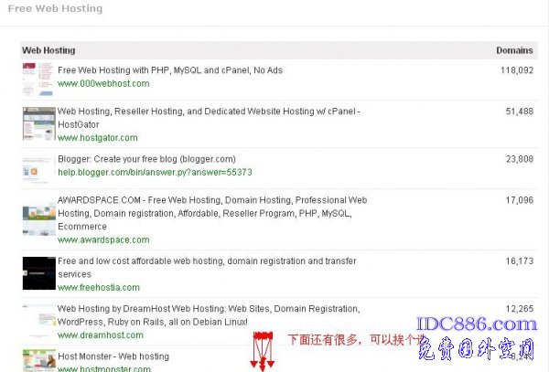Visit the www.dreamhost.com link
Viewport: 549px width, 372px height.
[x=101, y=335]
